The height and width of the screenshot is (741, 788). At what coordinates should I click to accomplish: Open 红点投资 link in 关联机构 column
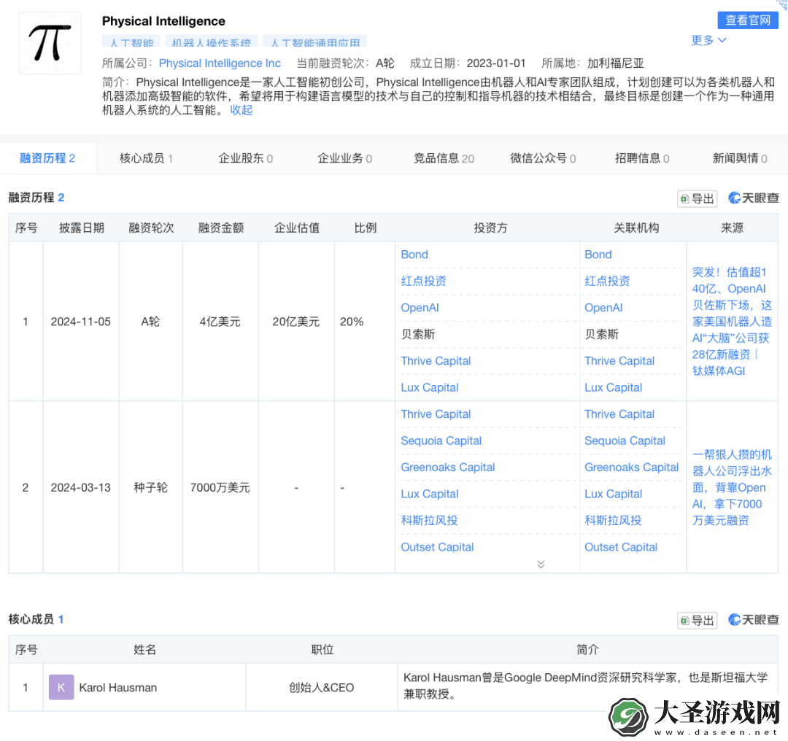tap(607, 282)
